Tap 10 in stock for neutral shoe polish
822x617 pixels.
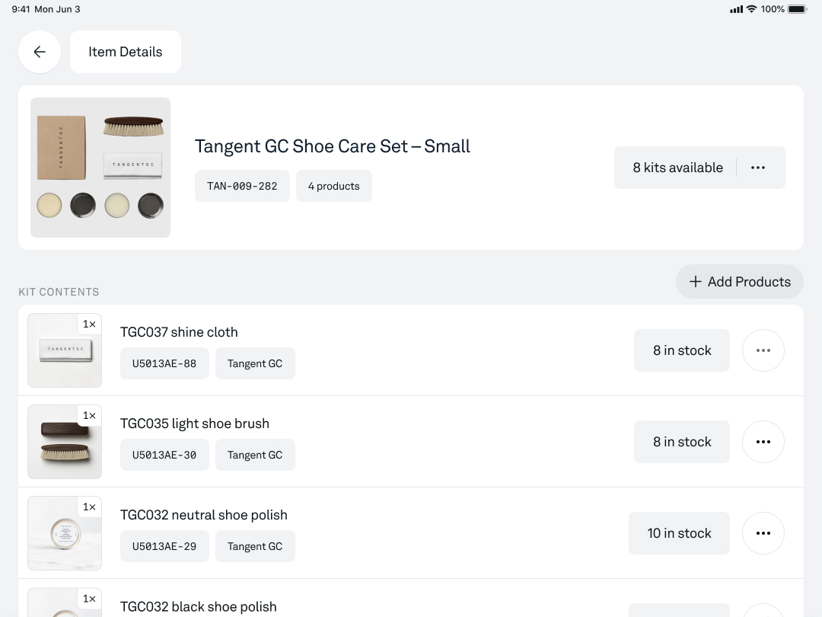[x=679, y=533]
